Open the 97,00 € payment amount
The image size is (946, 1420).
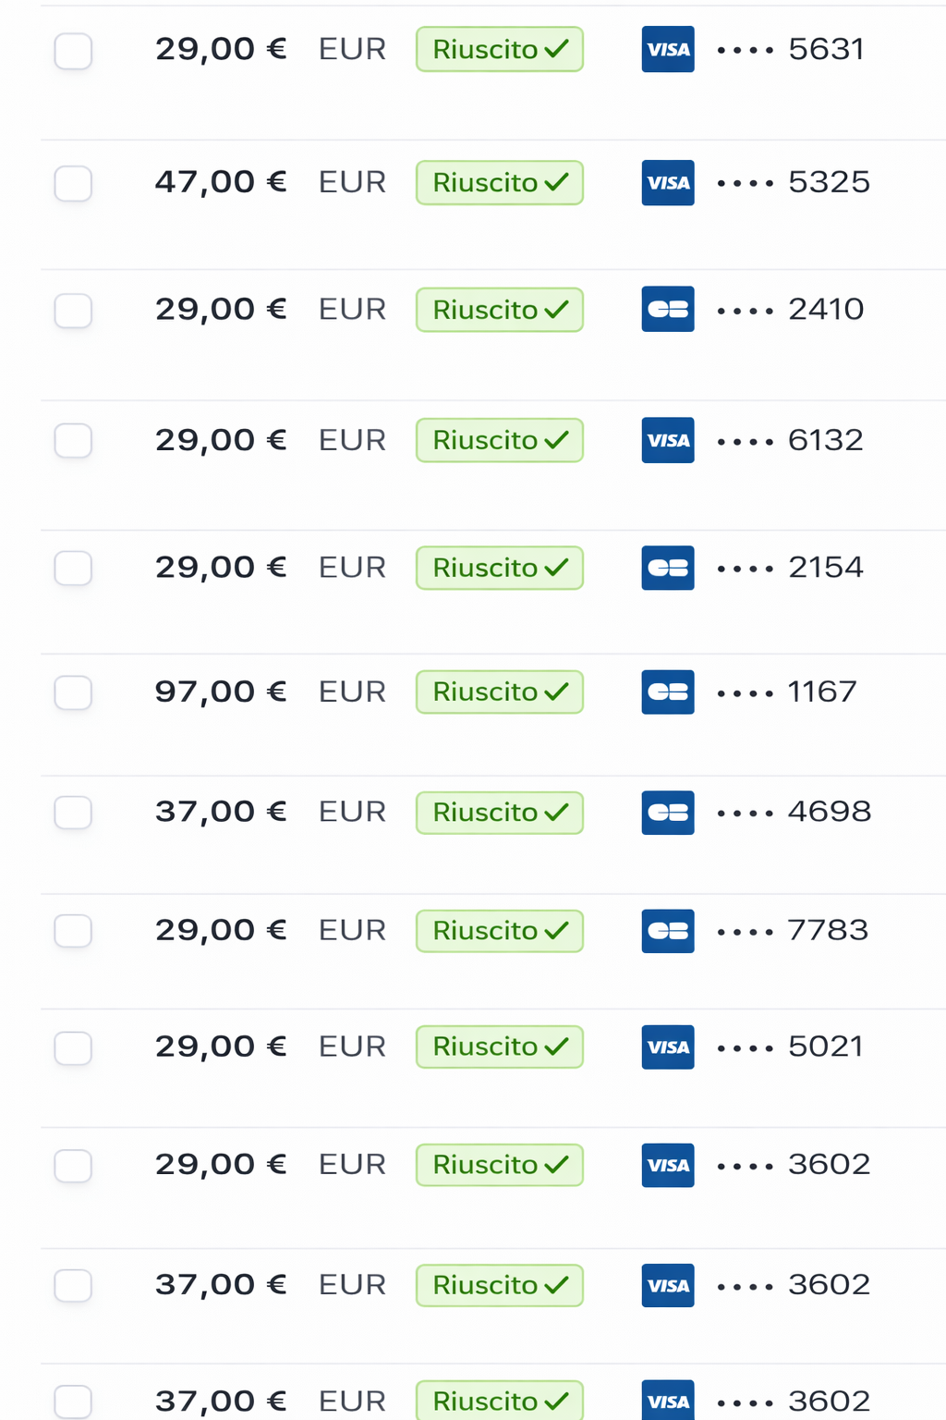220,692
